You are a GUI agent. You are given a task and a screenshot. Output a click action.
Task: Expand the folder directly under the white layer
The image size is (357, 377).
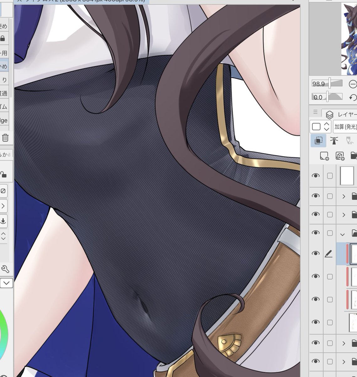click(344, 196)
